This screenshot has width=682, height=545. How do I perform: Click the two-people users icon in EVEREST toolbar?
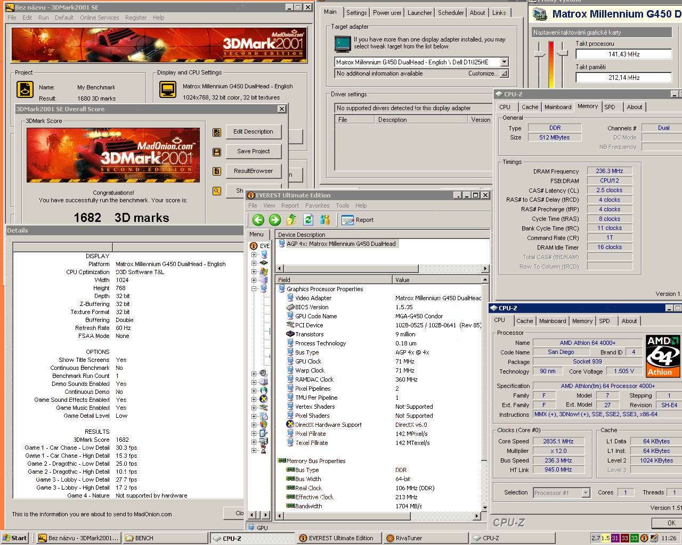point(324,220)
